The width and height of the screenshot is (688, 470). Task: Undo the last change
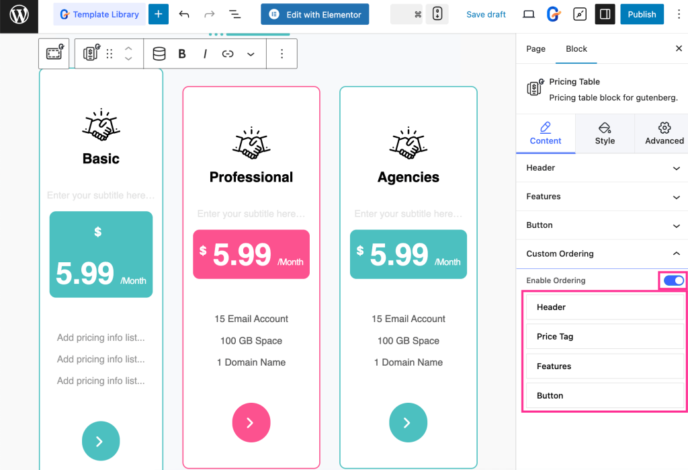(x=184, y=15)
